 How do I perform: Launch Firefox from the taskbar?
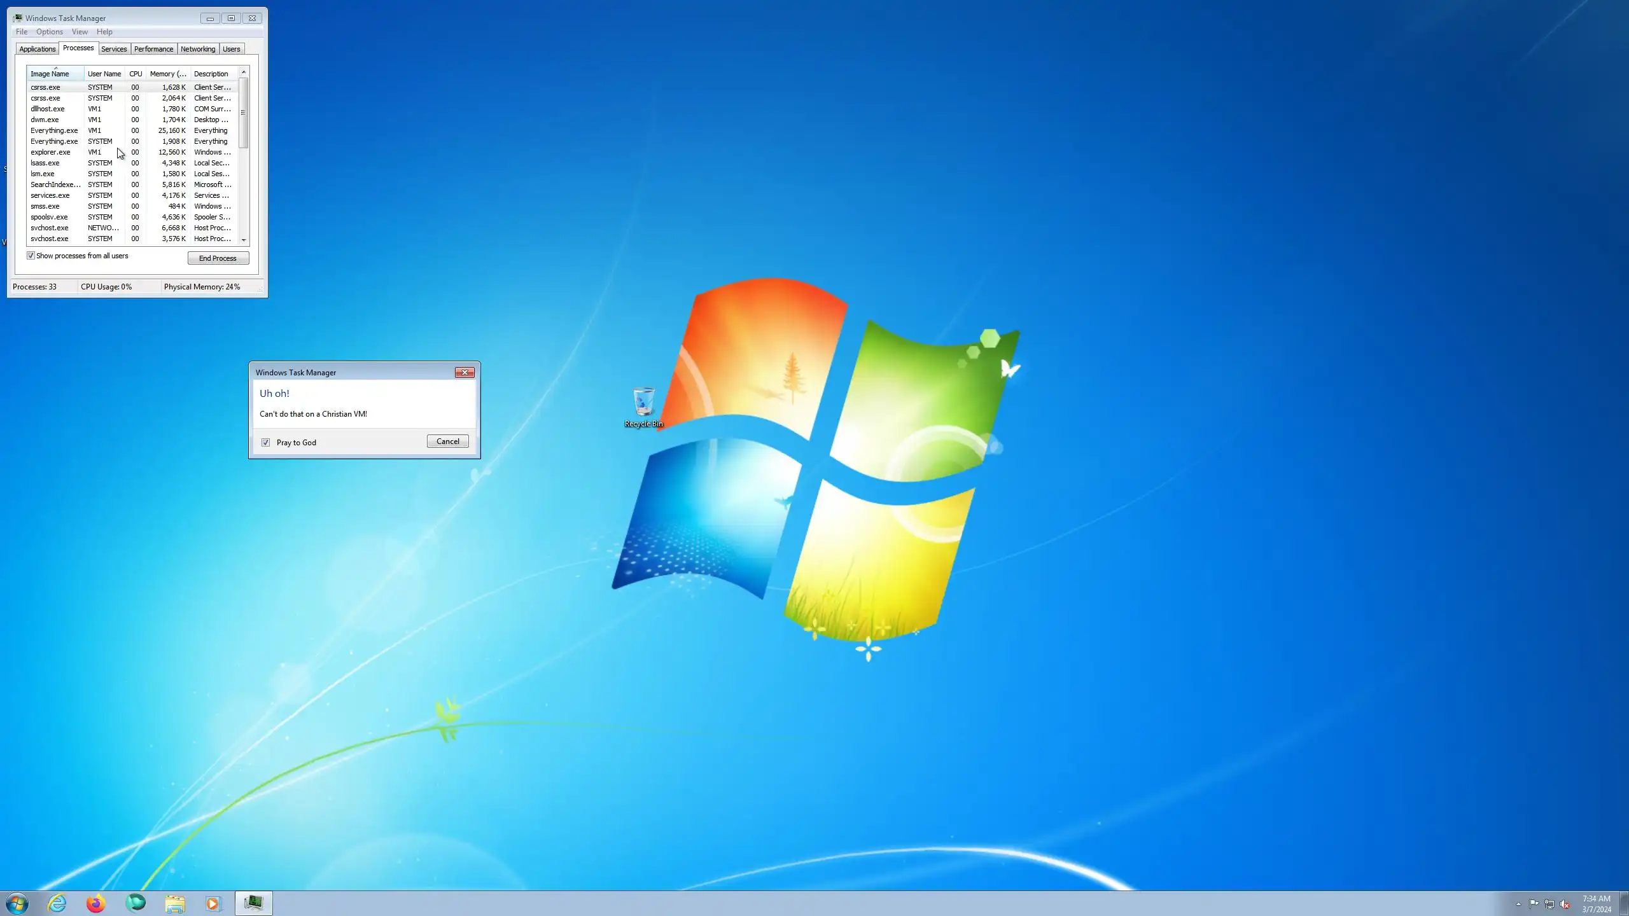coord(96,903)
